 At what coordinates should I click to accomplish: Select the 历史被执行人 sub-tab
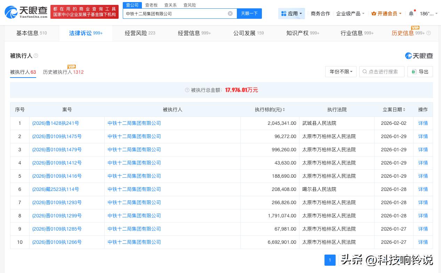(63, 72)
